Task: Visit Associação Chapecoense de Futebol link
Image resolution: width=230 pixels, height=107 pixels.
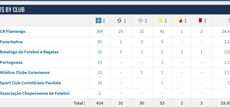Action: (35, 93)
